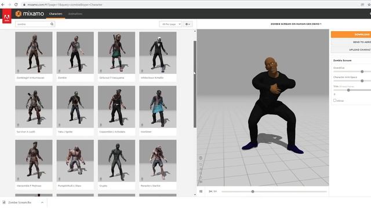Select the Zombiegirl character thumbnail
Image resolution: width=371 pixels, height=208 pixels.
(x=34, y=53)
